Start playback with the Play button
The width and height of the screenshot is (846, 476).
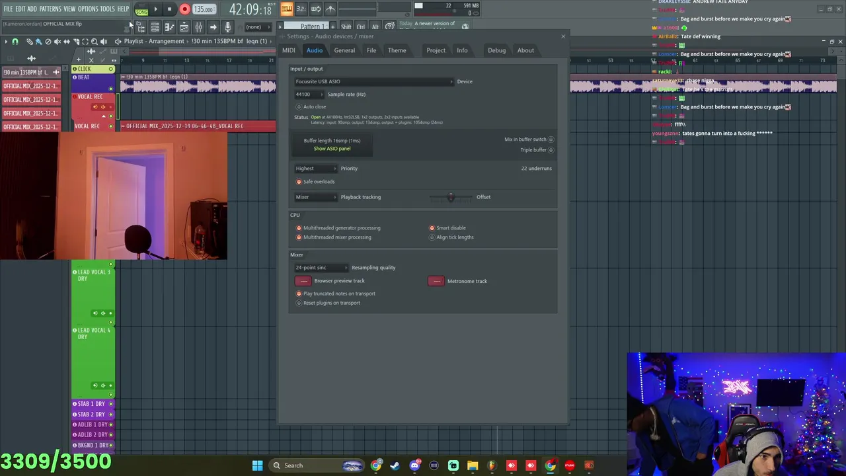tap(156, 9)
